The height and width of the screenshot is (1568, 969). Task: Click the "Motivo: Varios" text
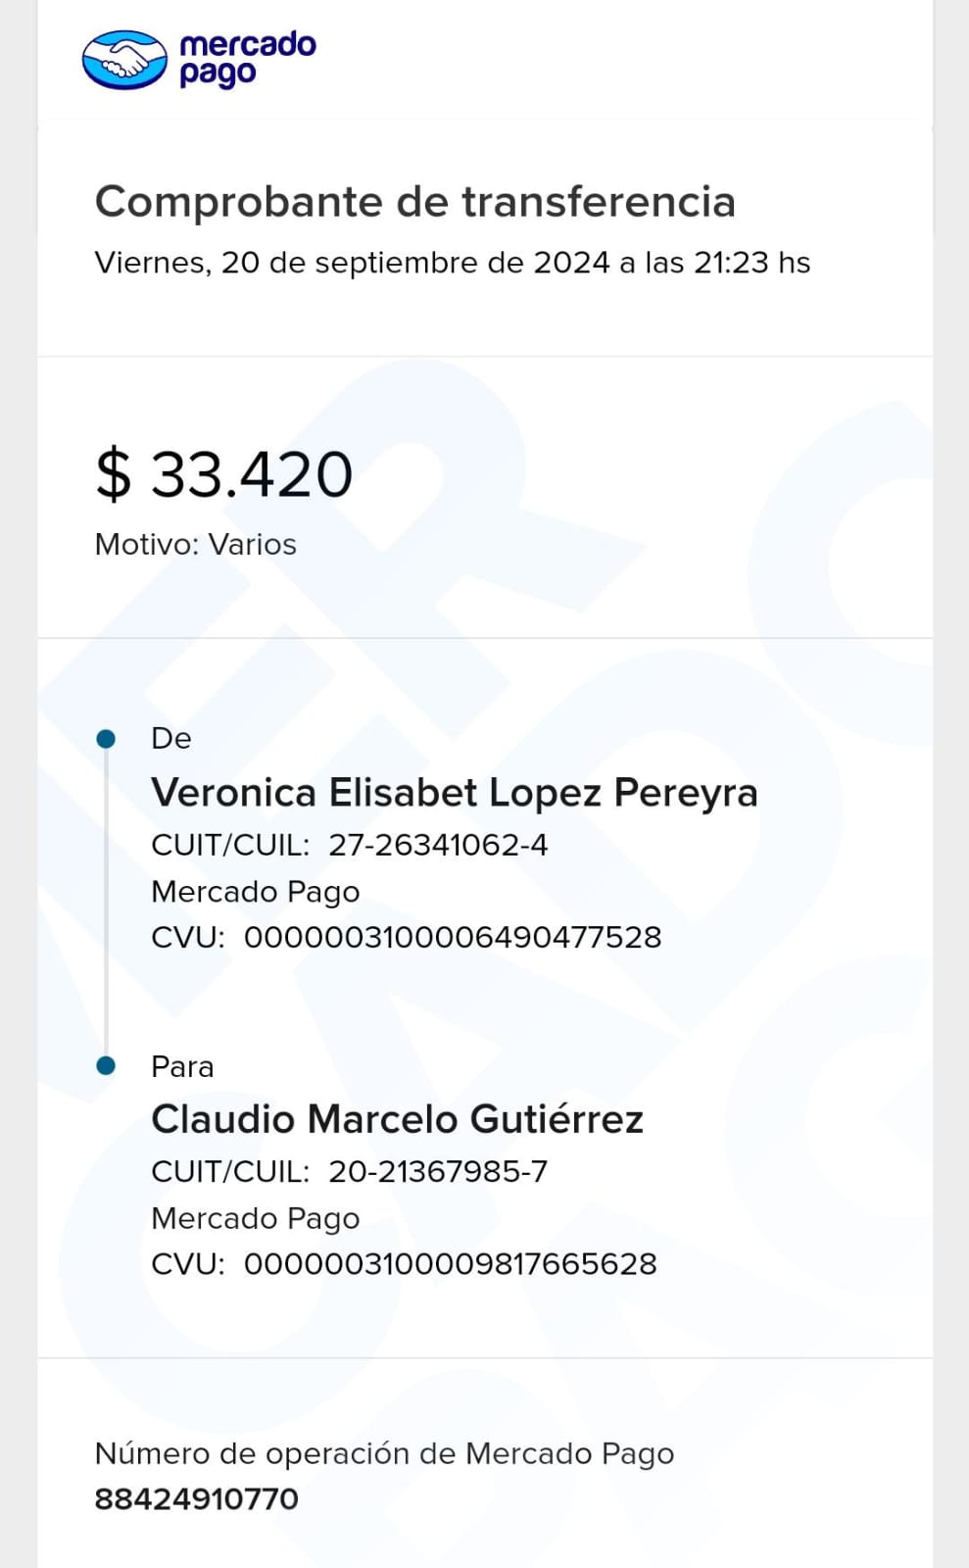(195, 544)
